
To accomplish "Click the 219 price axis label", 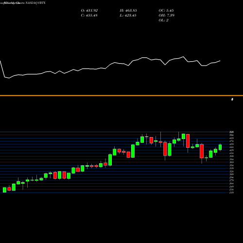I will [232, 192].
